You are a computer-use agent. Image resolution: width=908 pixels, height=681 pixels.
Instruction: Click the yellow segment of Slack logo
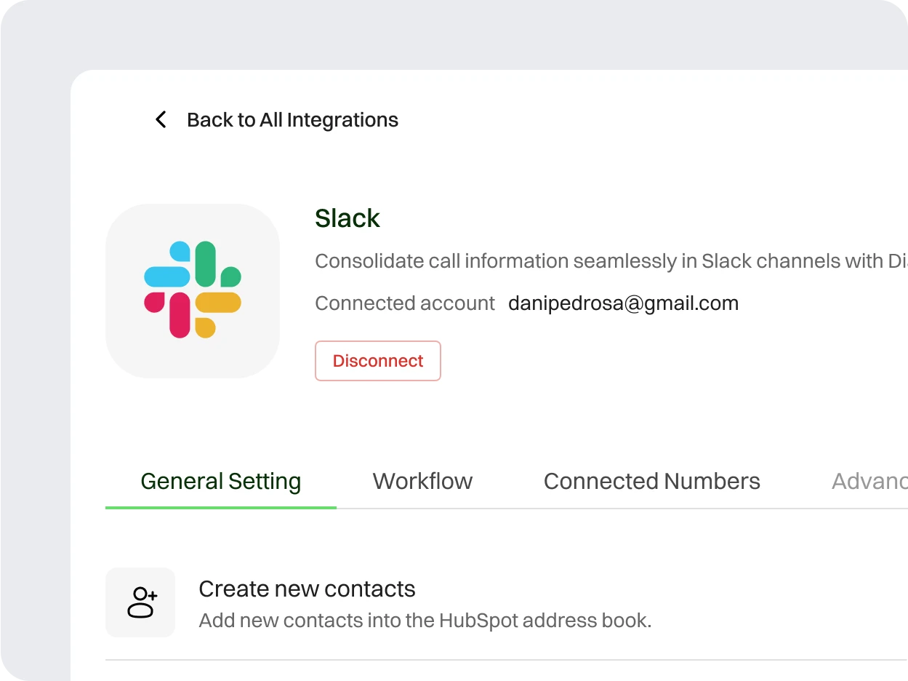pos(217,303)
